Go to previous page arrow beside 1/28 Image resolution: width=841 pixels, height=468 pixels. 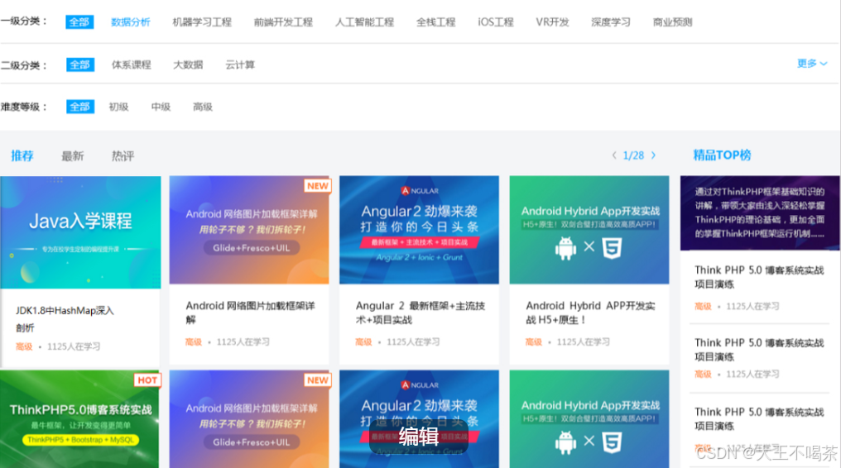pos(614,155)
